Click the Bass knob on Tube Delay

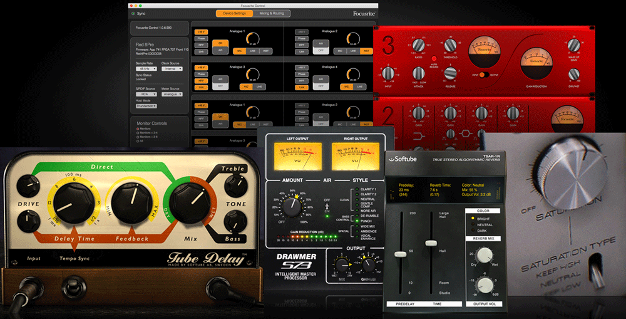point(235,222)
